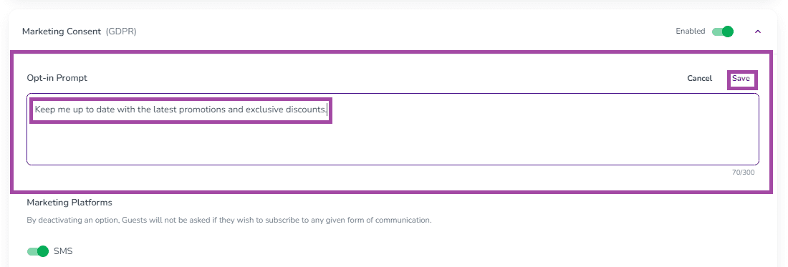The image size is (788, 267).
Task: Click the Opt-in Prompt field label
Action: 57,78
